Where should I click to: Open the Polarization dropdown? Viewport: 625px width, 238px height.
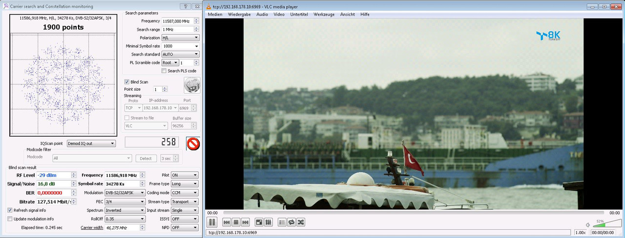click(x=180, y=38)
